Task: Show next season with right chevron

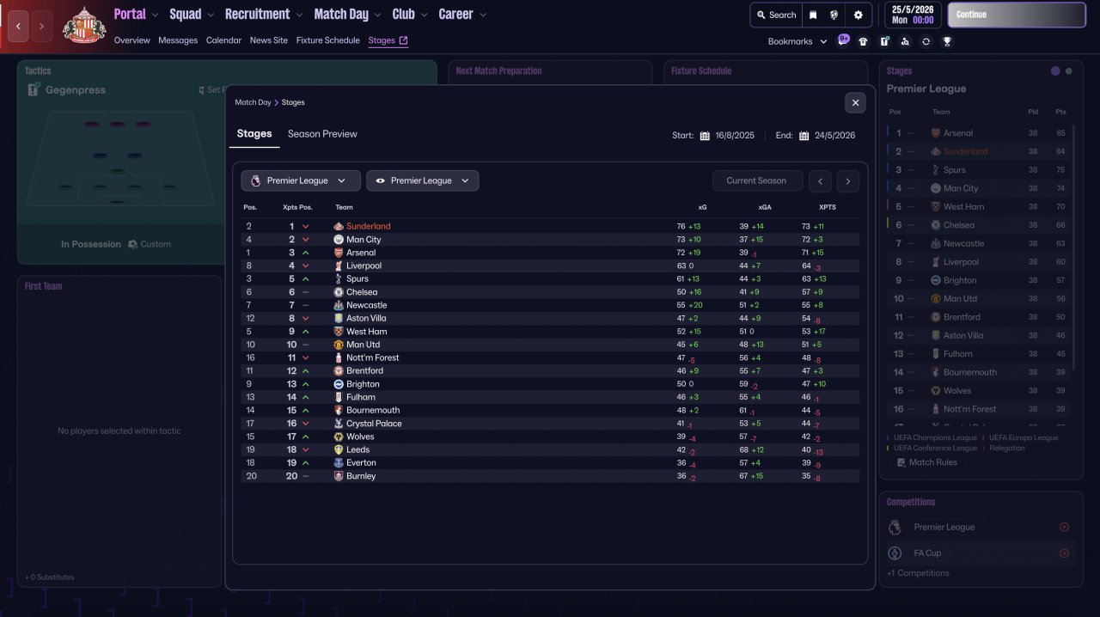Action: (847, 180)
